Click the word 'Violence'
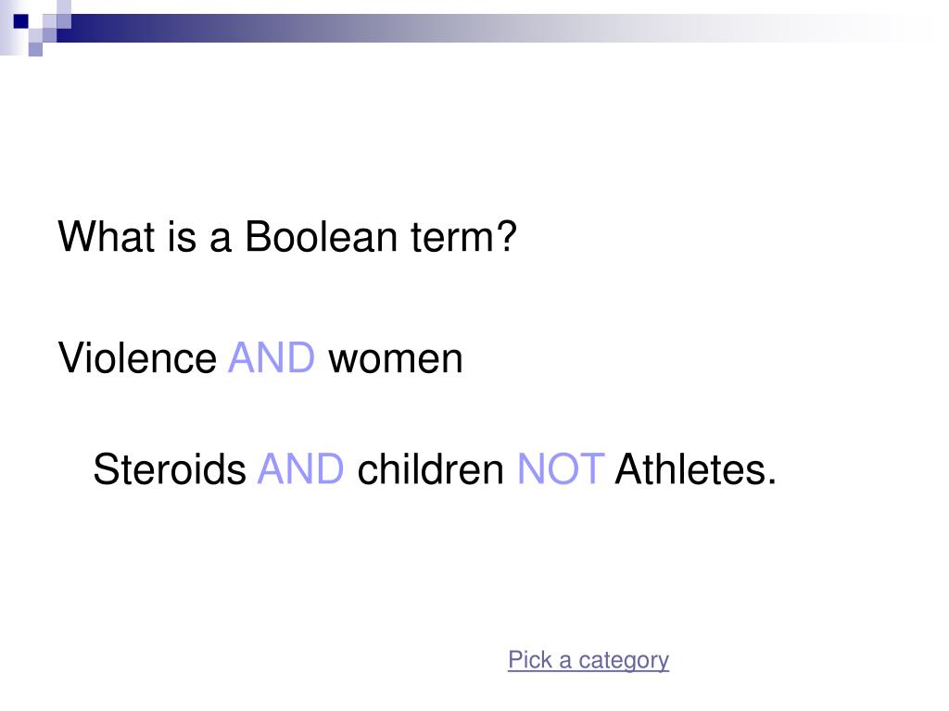 (x=137, y=358)
